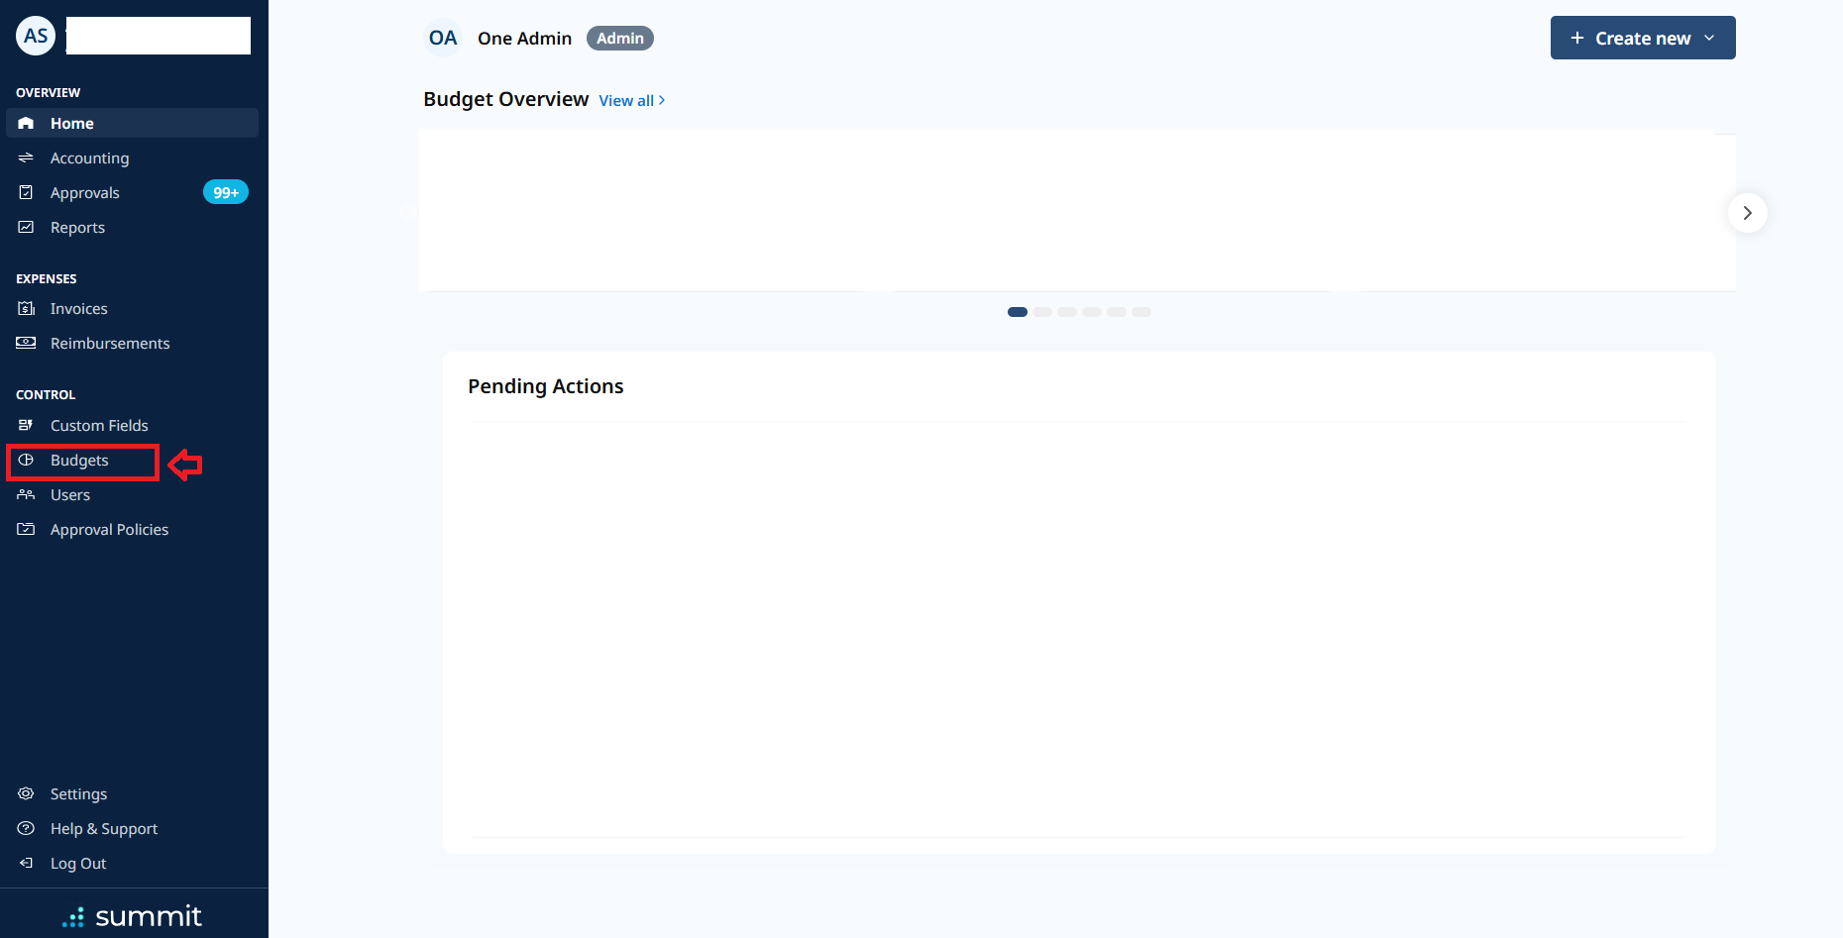This screenshot has width=1843, height=938.
Task: Click the One Admin name
Action: [524, 38]
